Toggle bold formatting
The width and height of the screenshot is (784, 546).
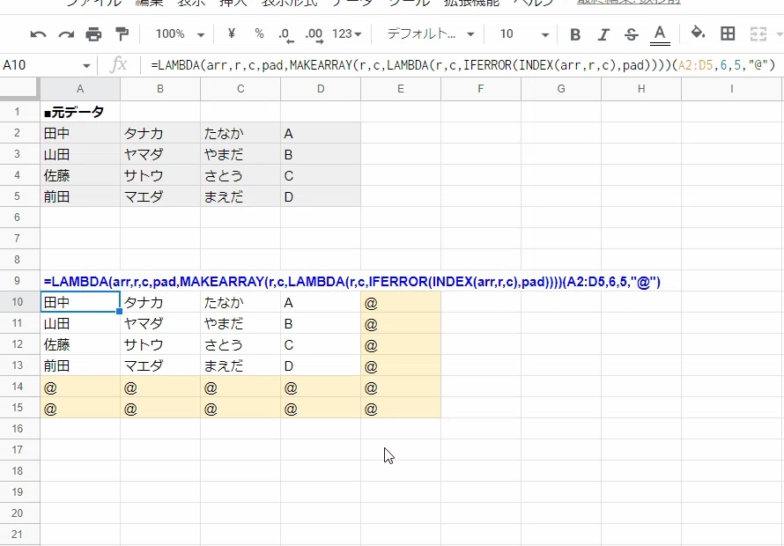(575, 34)
